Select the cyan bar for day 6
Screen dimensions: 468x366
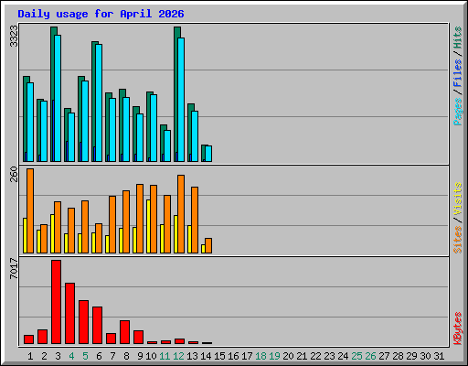(99, 102)
